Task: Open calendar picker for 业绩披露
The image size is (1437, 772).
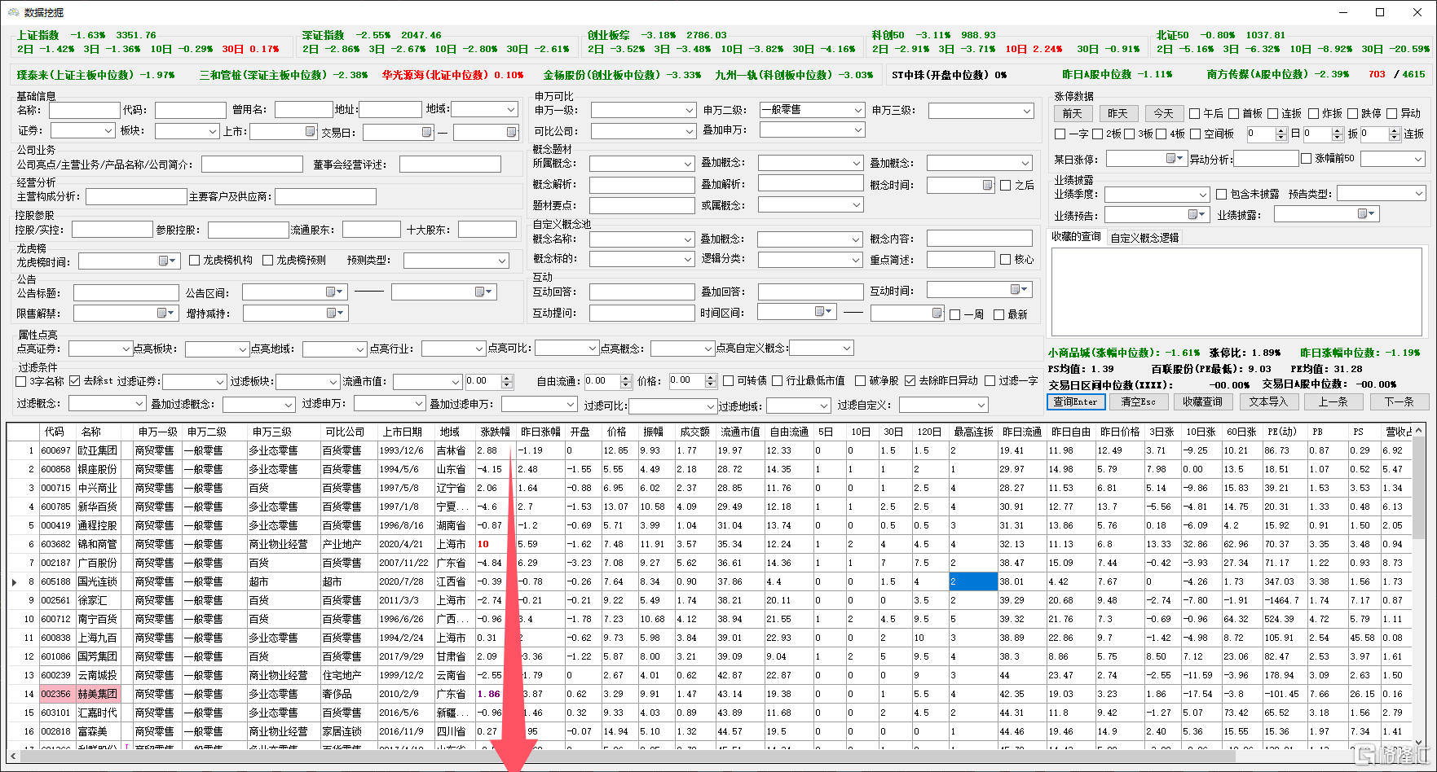Action: tap(1366, 213)
